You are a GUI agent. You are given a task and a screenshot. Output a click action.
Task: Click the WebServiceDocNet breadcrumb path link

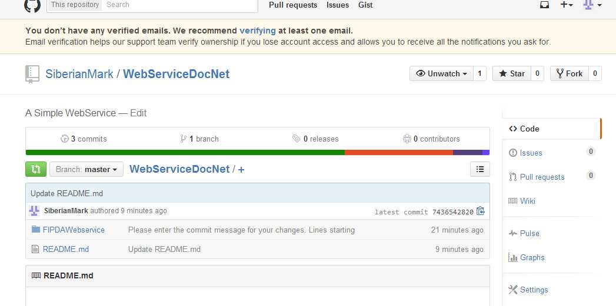pos(179,169)
